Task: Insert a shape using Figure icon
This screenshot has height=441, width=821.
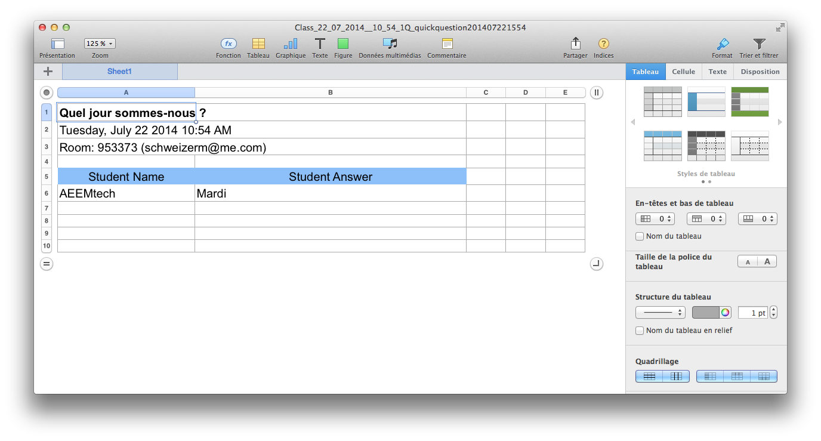Action: coord(343,44)
